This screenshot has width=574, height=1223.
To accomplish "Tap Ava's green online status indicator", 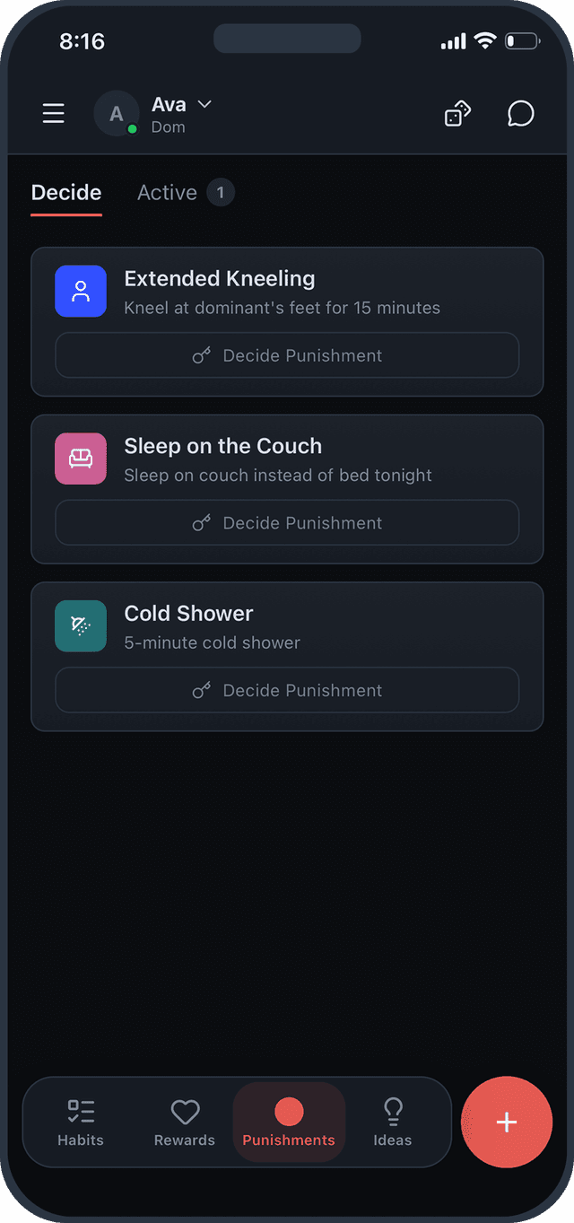I will pyautogui.click(x=131, y=129).
